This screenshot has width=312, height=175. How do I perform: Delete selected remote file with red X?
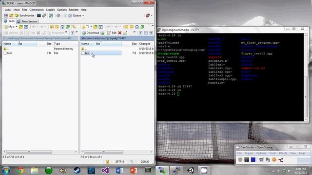(120, 33)
